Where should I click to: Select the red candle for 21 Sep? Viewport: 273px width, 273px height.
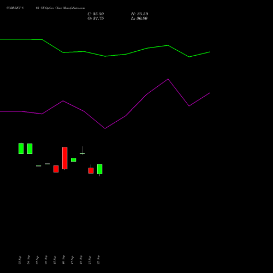tap(91, 170)
